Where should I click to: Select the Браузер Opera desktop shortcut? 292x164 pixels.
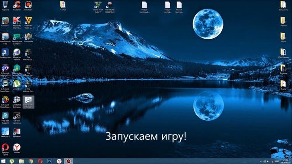(x=5, y=150)
